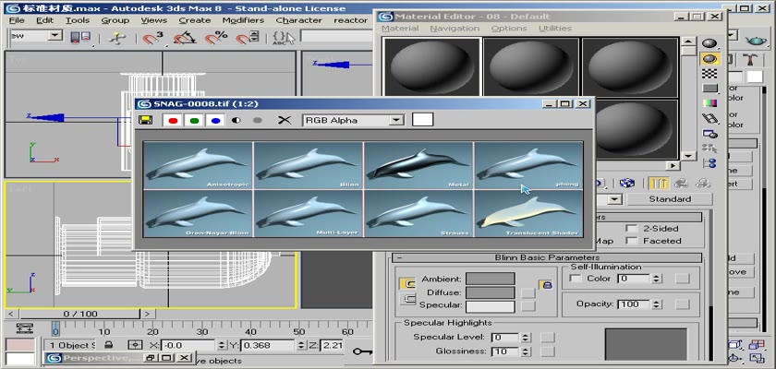The height and width of the screenshot is (369, 776).
Task: Click the Use Pivot Point Center icon
Action: (80, 39)
